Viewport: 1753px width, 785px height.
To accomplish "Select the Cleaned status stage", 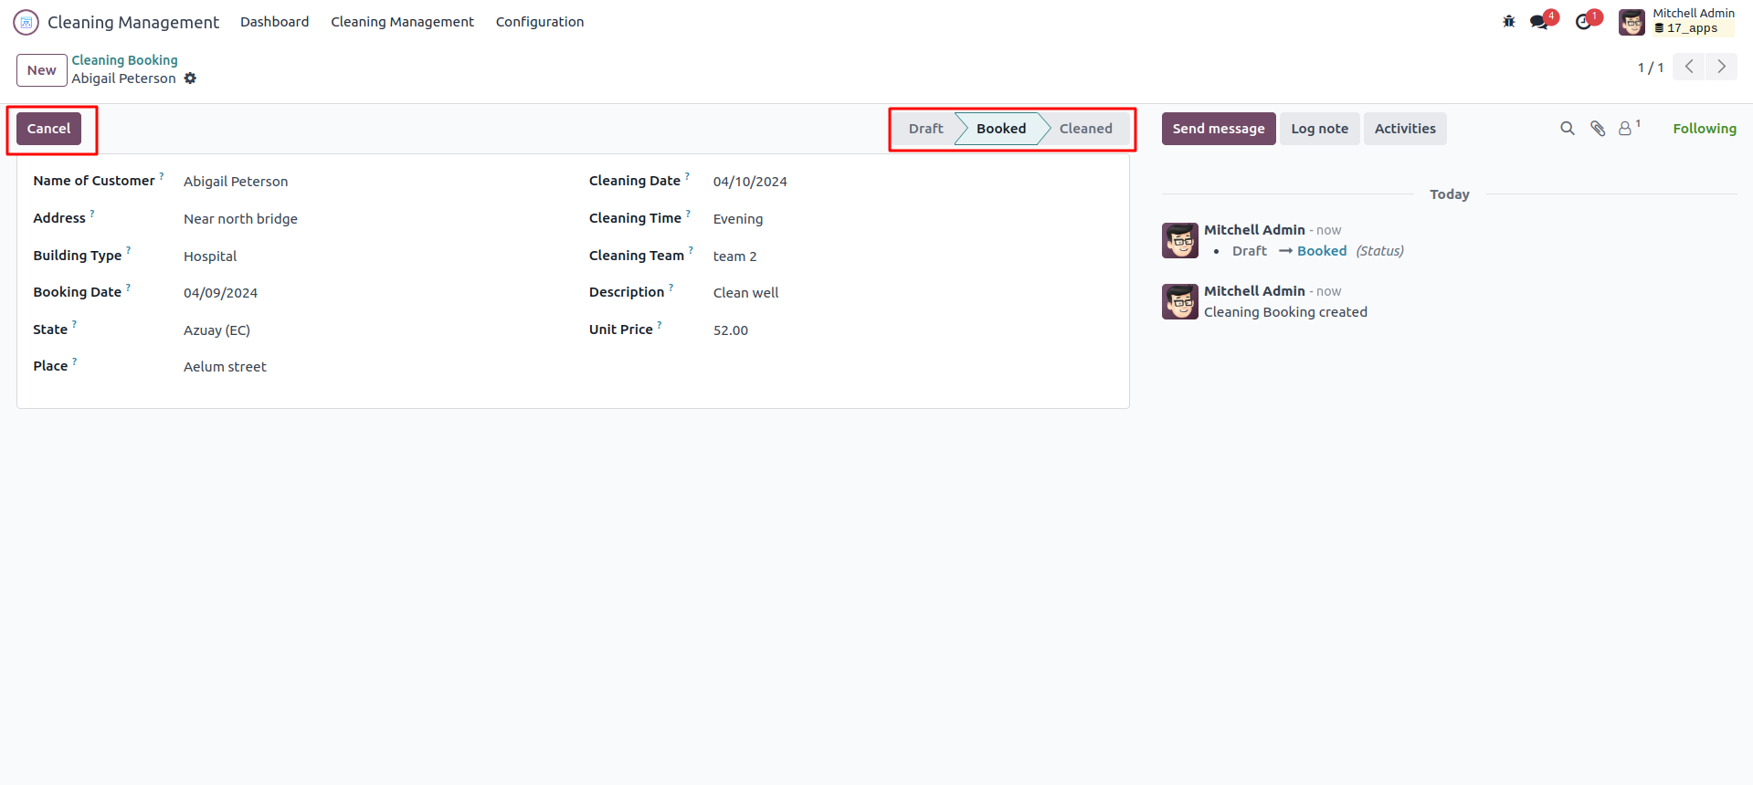I will point(1085,129).
